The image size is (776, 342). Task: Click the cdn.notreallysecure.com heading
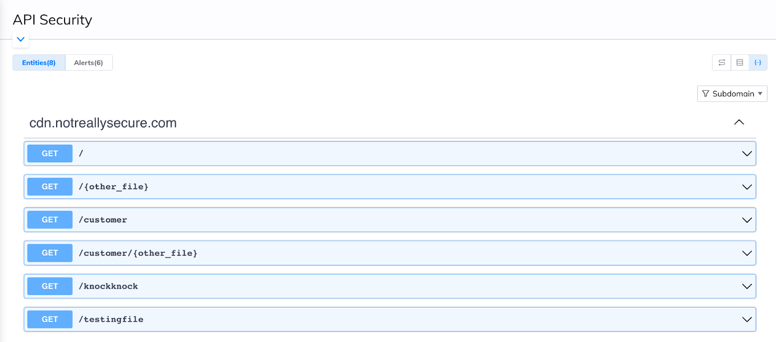[x=103, y=123]
